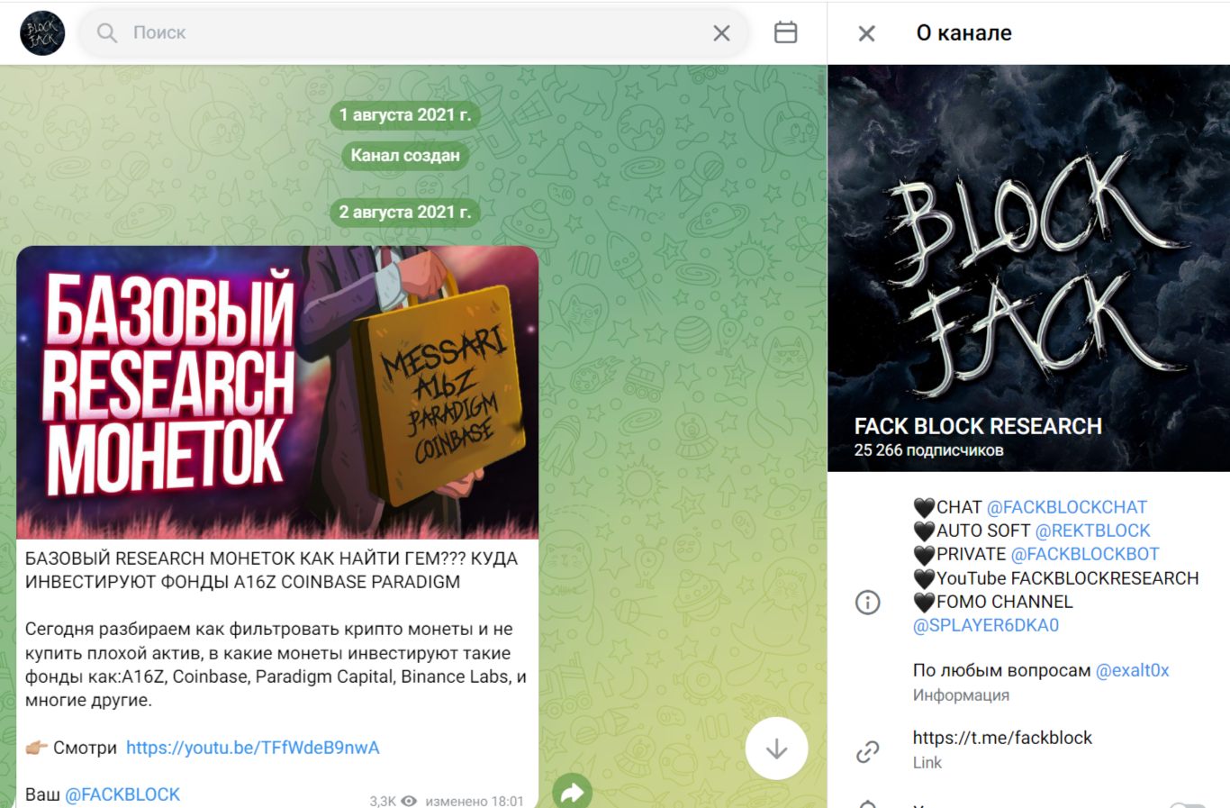Click the изменено 18:01 timestamp
The height and width of the screenshot is (808, 1230).
[475, 801]
